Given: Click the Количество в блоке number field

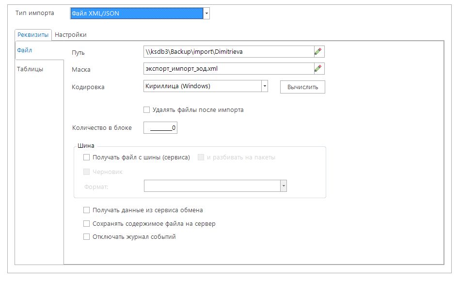Looking at the screenshot, I should tap(161, 128).
